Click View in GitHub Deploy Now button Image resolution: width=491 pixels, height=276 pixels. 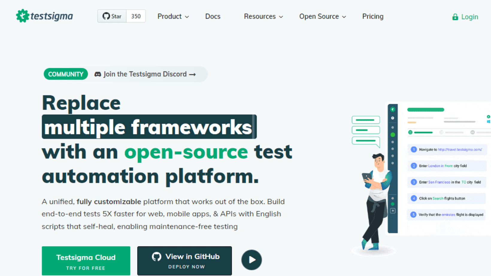point(184,261)
